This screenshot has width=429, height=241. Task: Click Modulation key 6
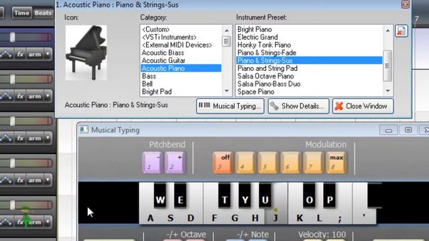click(x=290, y=163)
